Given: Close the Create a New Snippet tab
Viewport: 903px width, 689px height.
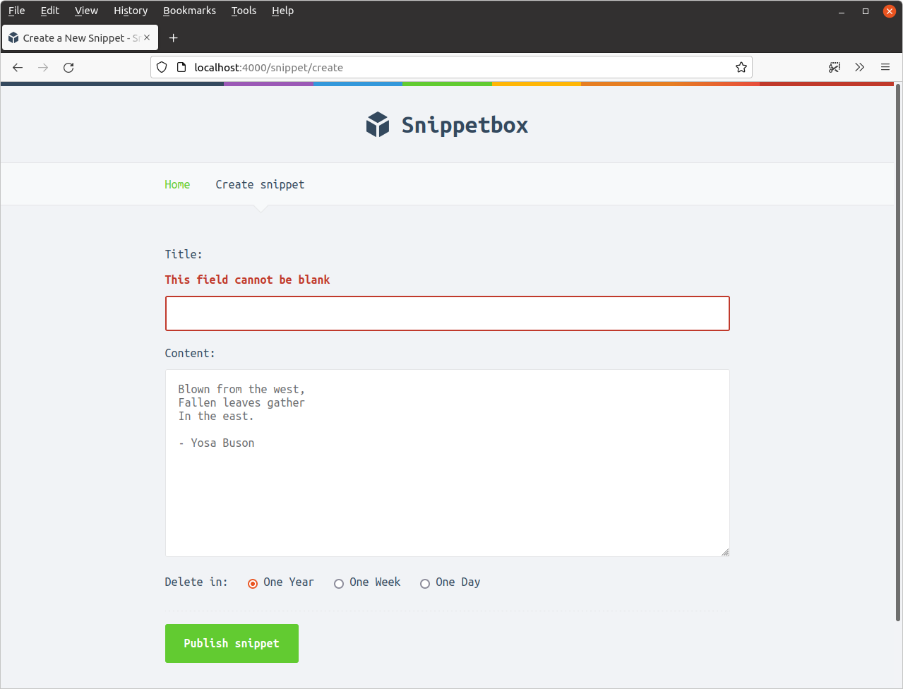Looking at the screenshot, I should coord(147,38).
